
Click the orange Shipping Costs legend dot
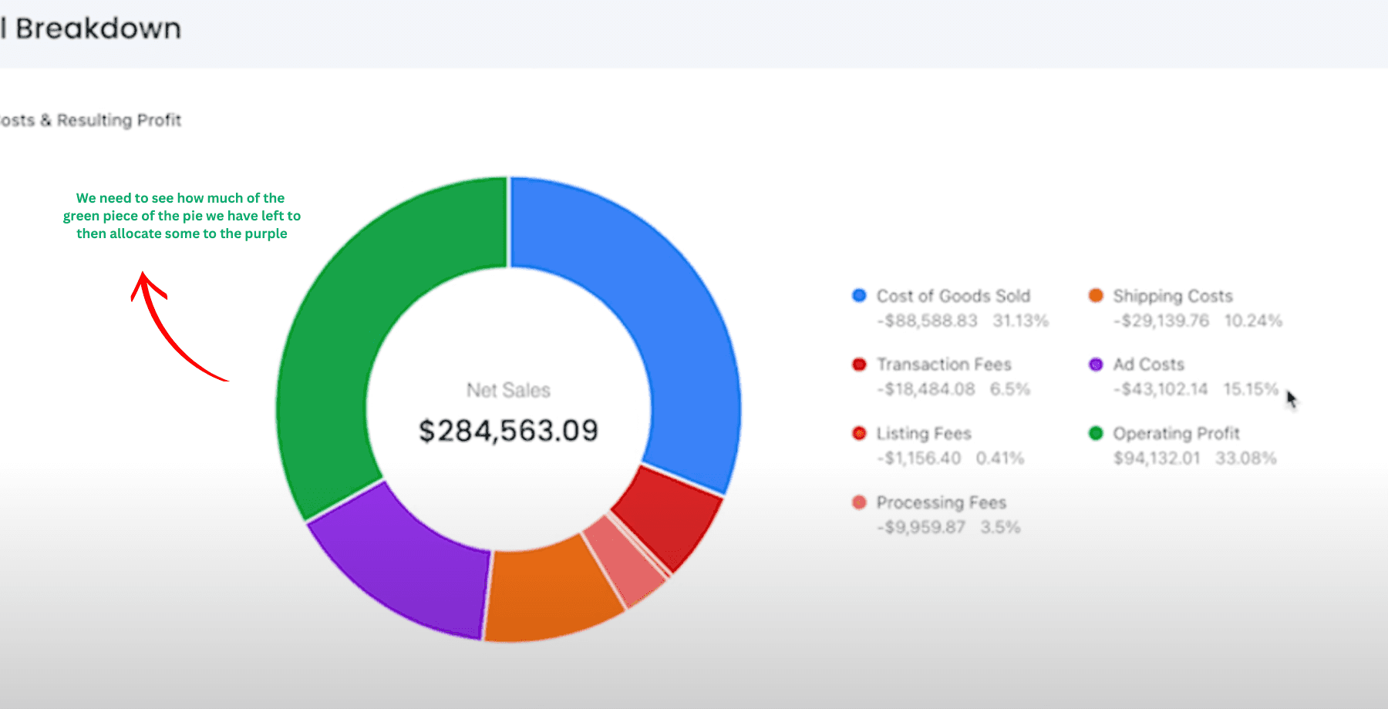[1096, 295]
